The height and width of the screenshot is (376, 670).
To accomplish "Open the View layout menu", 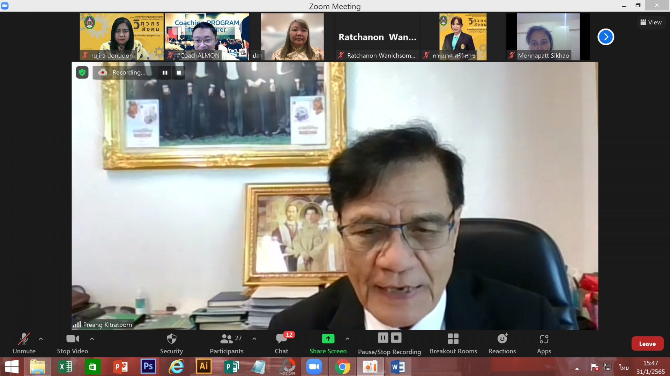I will [651, 22].
